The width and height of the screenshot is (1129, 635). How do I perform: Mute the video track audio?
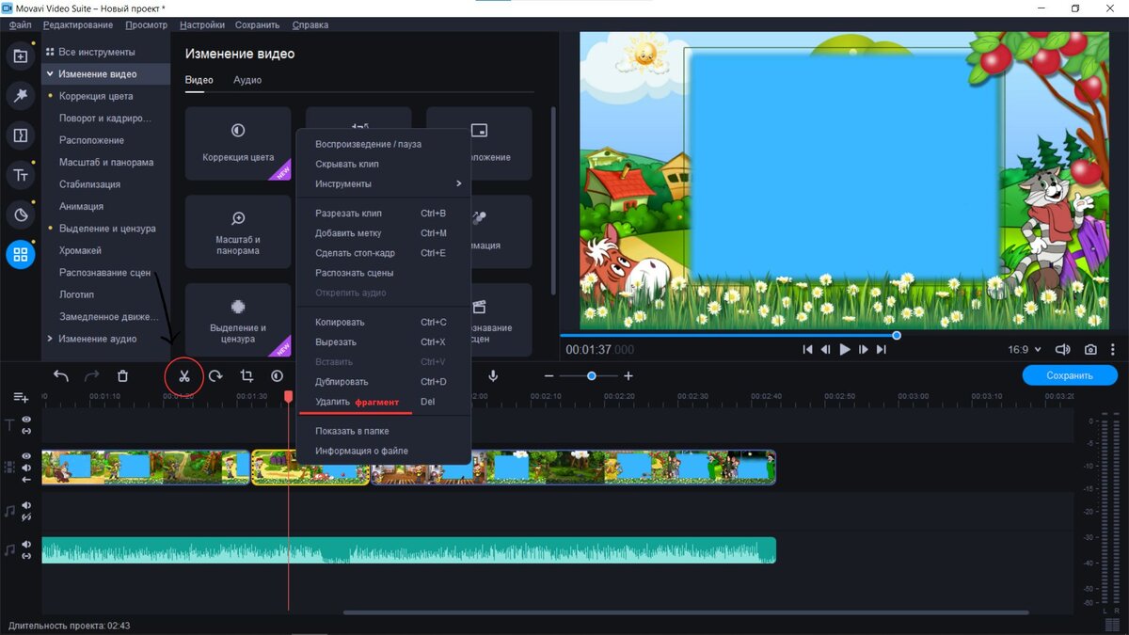(x=27, y=468)
